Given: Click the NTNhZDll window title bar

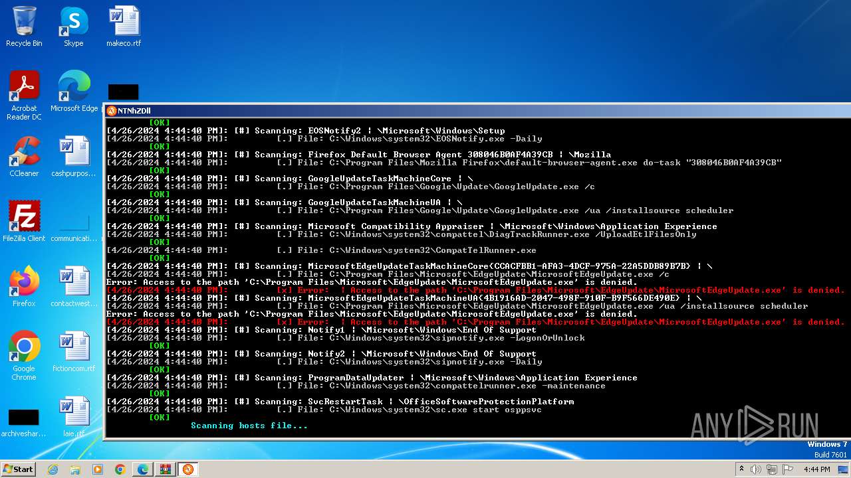Looking at the screenshot, I should coord(477,111).
